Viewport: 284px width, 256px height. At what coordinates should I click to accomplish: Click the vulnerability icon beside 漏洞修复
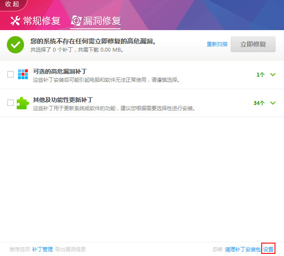[x=76, y=21]
